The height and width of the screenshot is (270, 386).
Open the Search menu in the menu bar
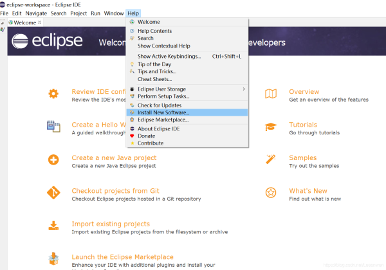(59, 14)
